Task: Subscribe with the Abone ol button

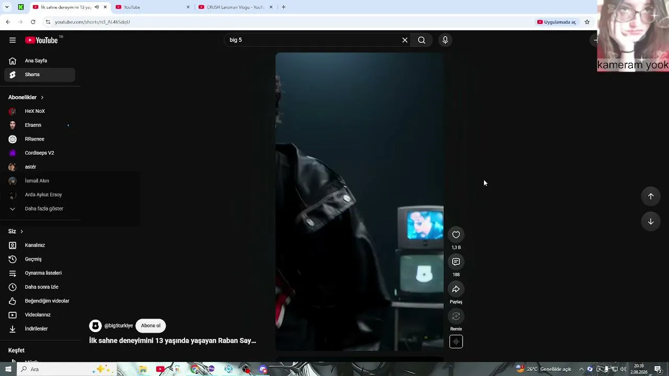Action: (x=151, y=326)
